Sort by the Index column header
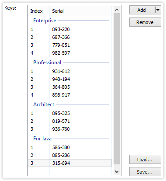This screenshot has width=166, height=181. (x=39, y=11)
